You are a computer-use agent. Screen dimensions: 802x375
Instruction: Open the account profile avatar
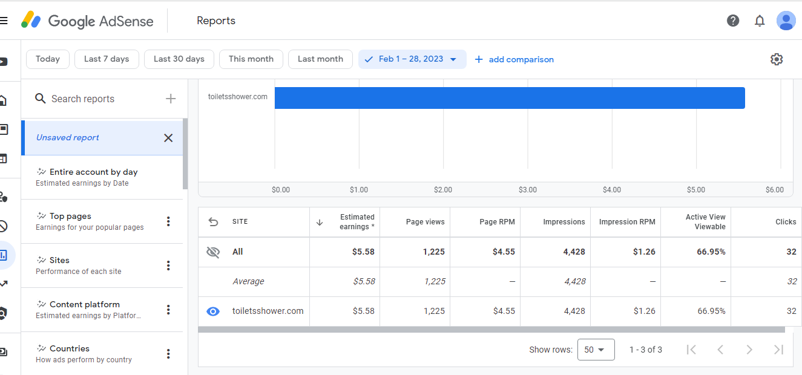click(x=786, y=21)
